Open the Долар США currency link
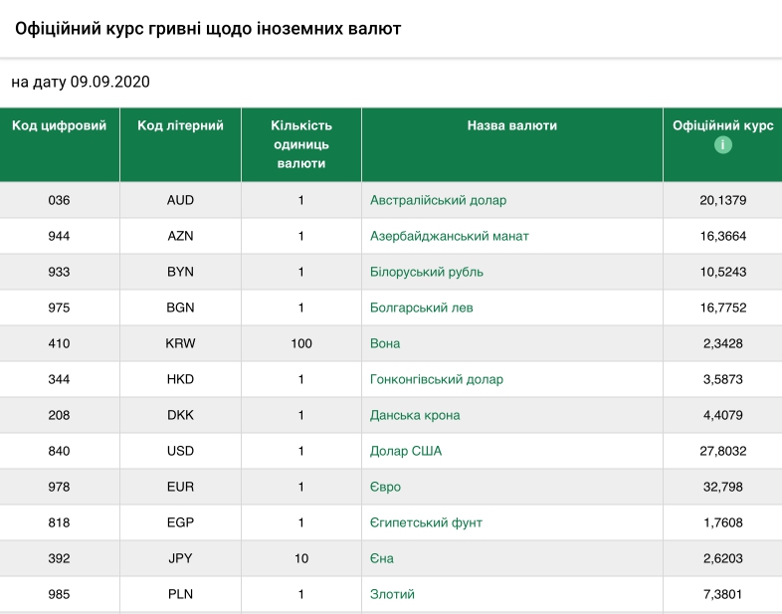782x614 pixels. tap(405, 451)
